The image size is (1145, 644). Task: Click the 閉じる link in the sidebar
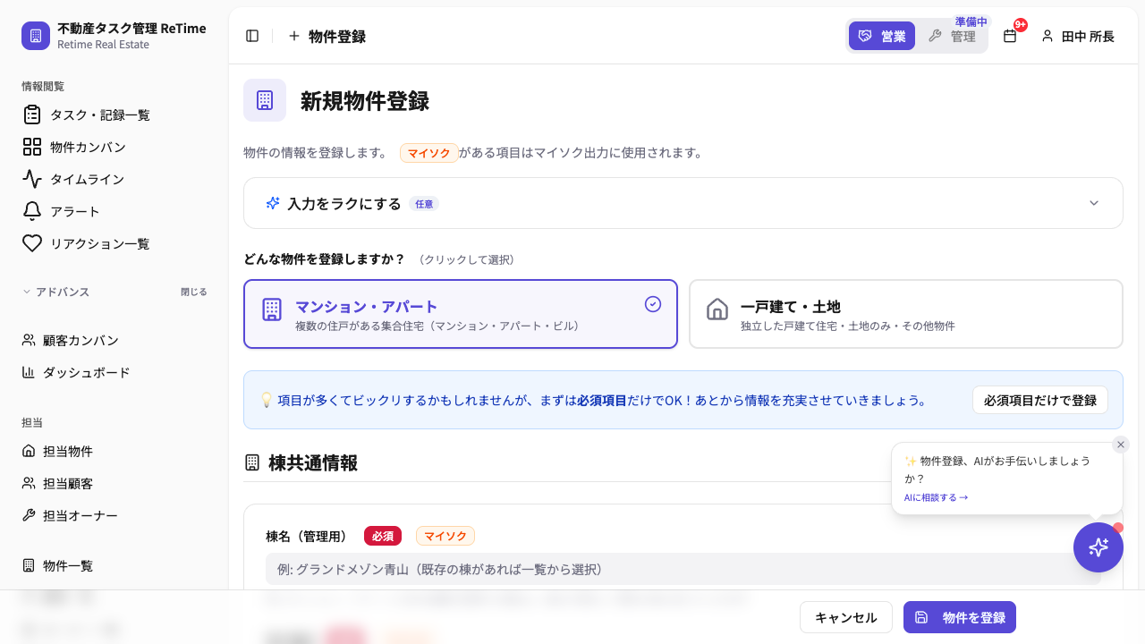pyautogui.click(x=193, y=292)
